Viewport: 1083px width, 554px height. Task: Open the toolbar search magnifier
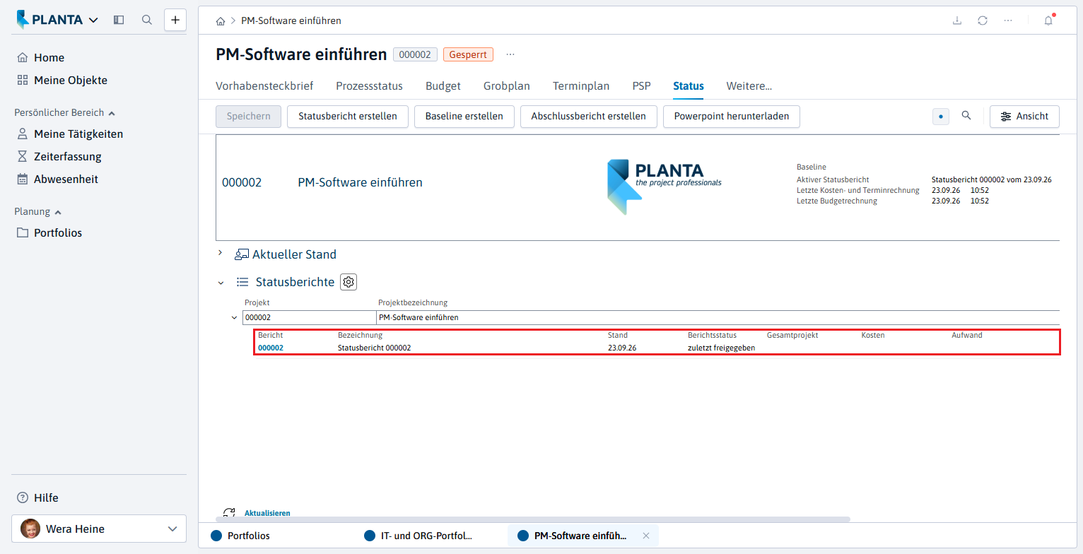pos(966,116)
